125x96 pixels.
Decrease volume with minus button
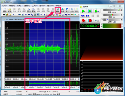click(102, 10)
